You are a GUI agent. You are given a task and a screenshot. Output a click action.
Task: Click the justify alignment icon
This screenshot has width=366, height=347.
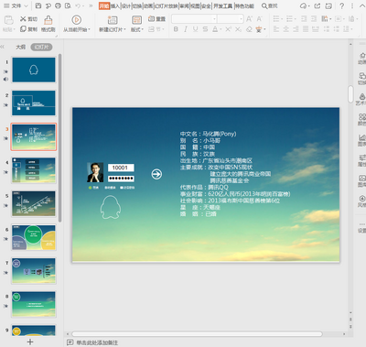(x=306, y=29)
